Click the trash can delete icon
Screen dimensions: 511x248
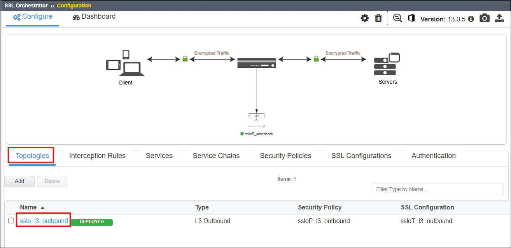378,18
